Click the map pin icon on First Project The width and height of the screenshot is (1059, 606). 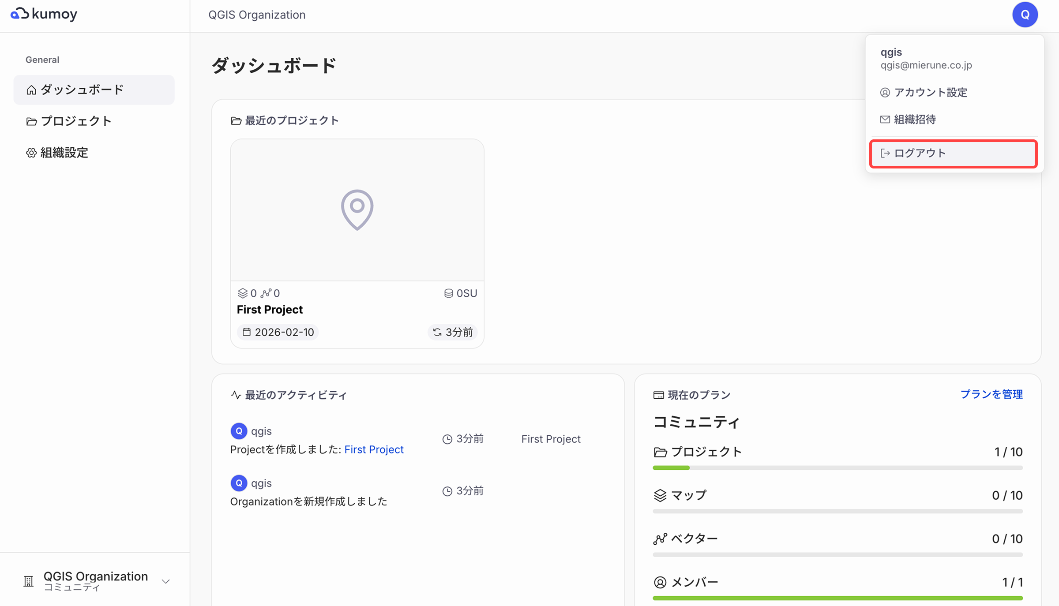pyautogui.click(x=357, y=209)
